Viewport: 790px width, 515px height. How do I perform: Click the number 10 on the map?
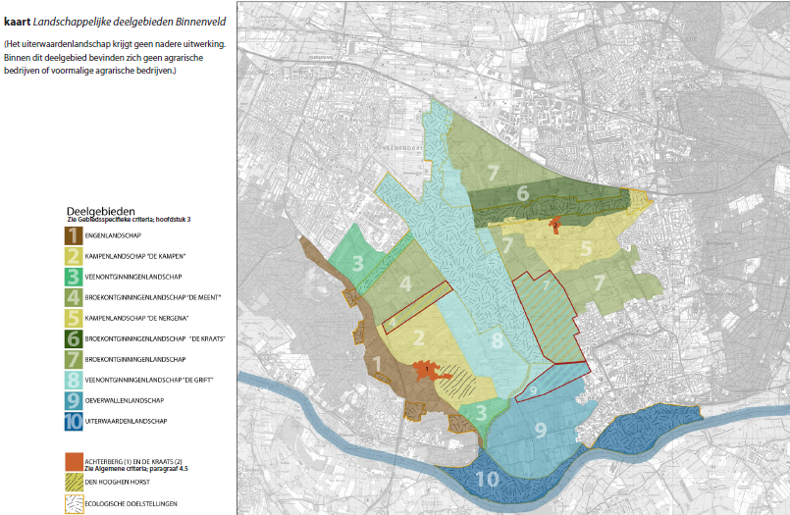coord(488,480)
